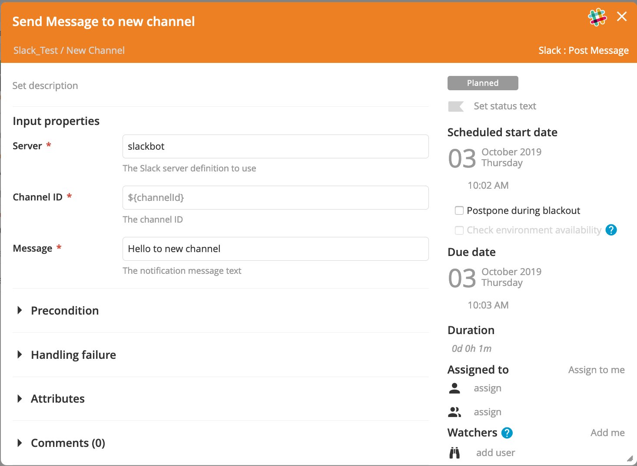Click the status flag icon
Screen dimensions: 637x466
point(456,106)
